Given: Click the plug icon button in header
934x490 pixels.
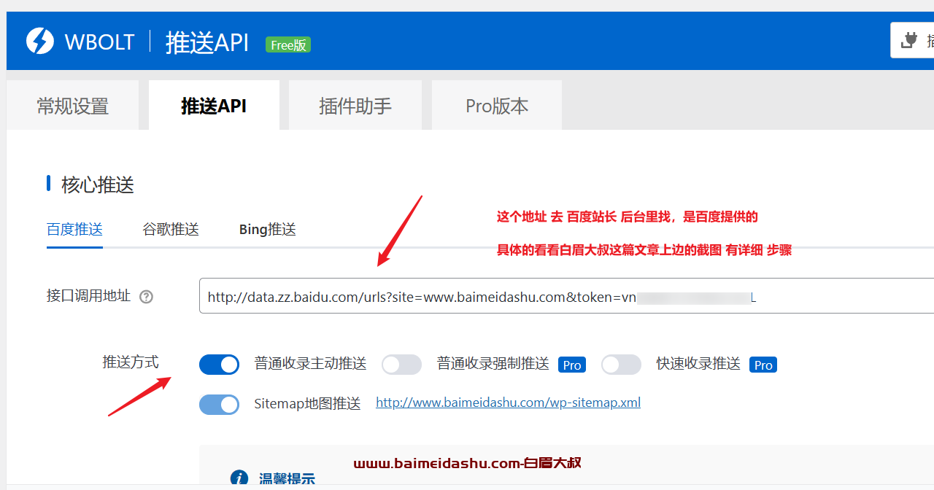Looking at the screenshot, I should click(912, 40).
